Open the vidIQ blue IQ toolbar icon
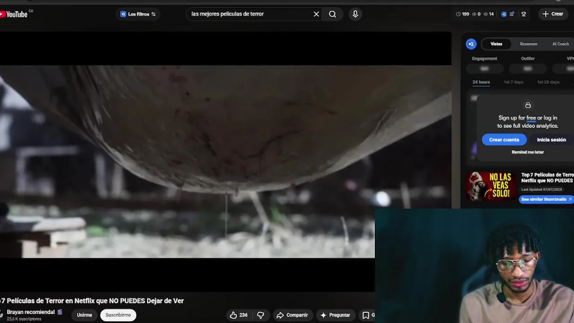The width and height of the screenshot is (574, 323). pyautogui.click(x=504, y=14)
